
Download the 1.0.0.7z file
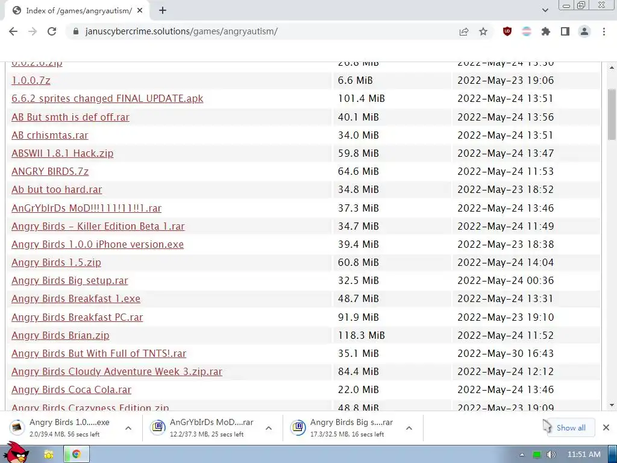point(31,80)
